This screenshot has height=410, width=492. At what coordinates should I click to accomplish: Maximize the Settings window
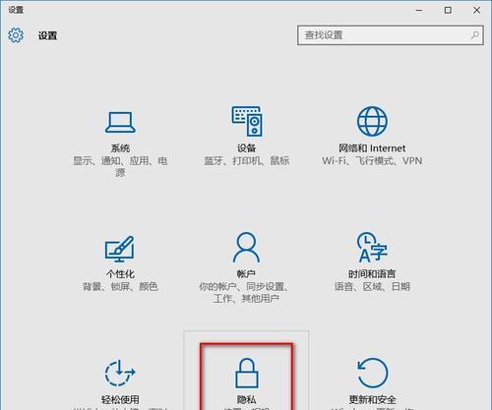pos(448,10)
